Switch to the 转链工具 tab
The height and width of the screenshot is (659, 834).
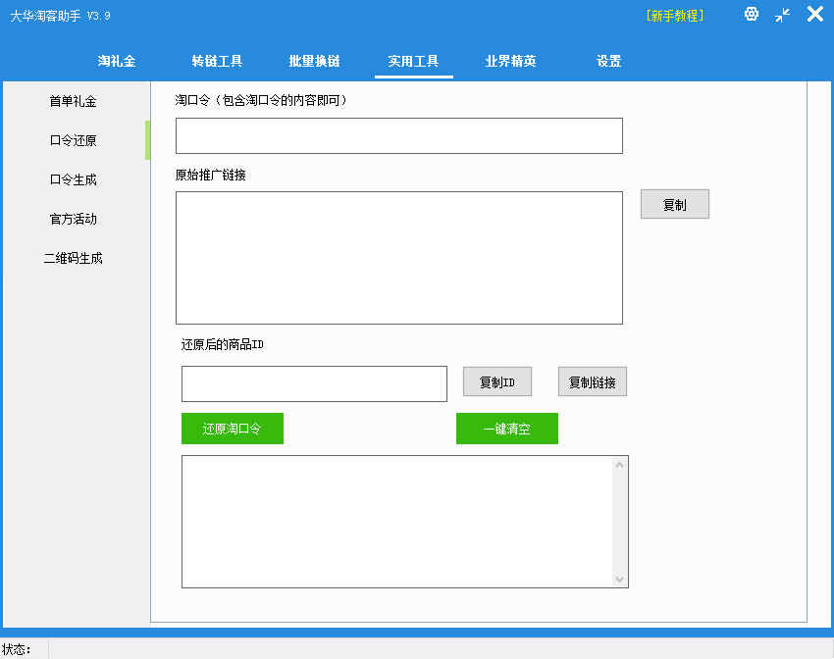pyautogui.click(x=217, y=61)
